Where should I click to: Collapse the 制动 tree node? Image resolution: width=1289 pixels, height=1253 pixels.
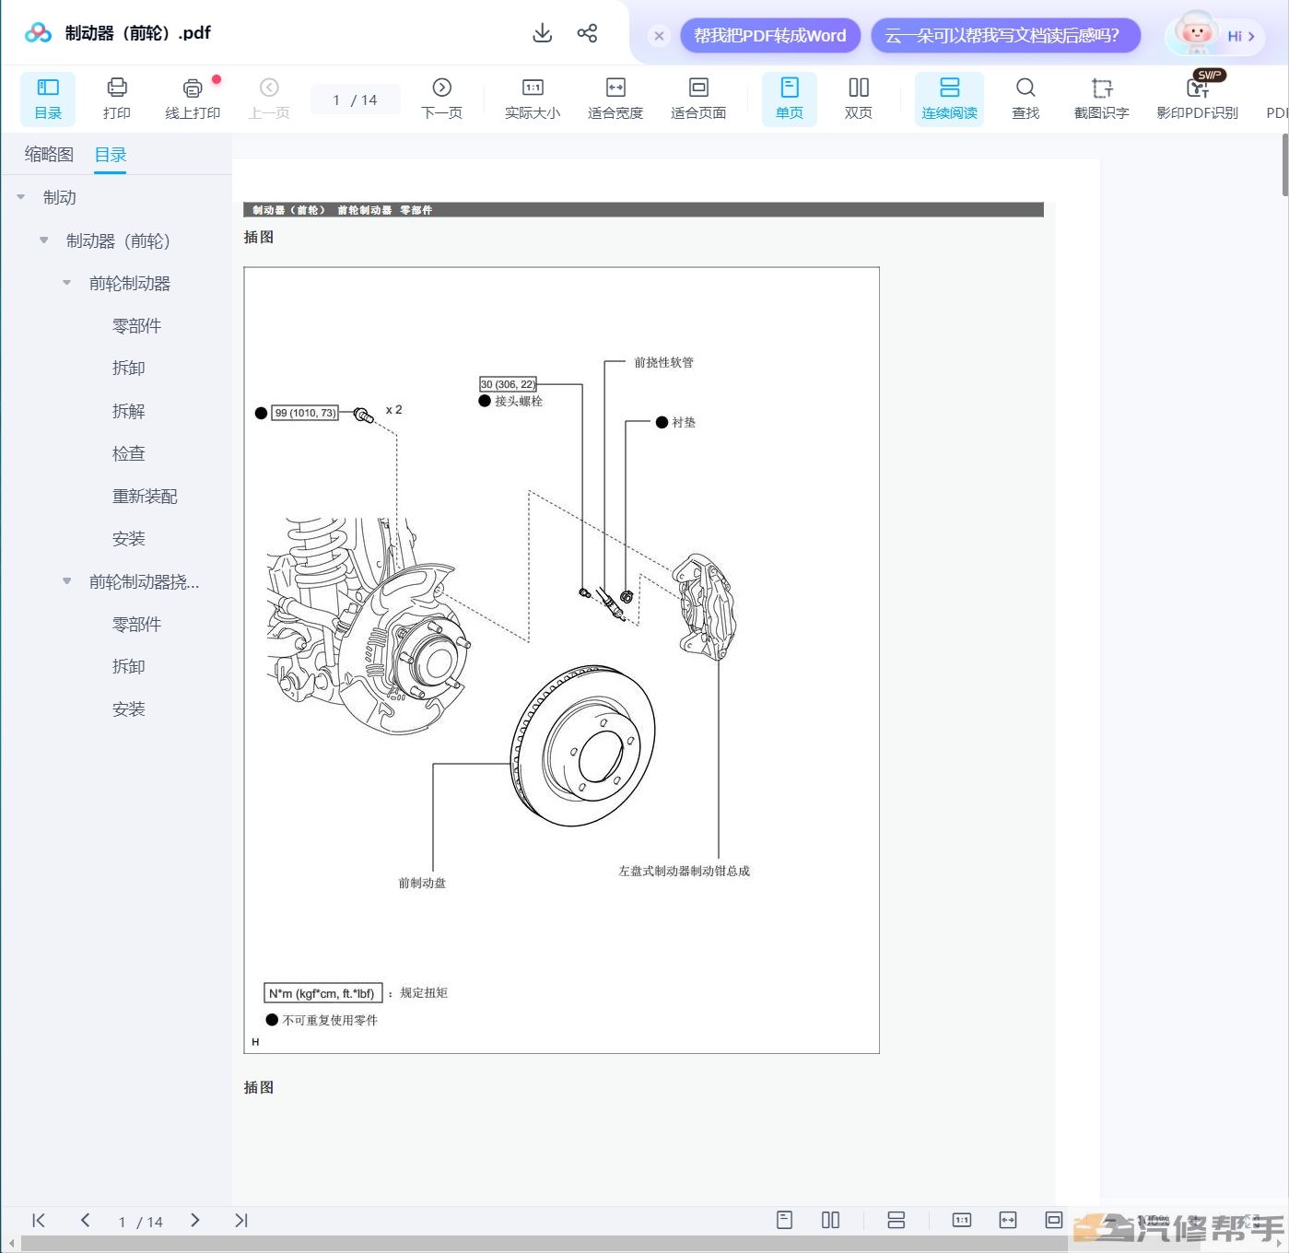(20, 197)
